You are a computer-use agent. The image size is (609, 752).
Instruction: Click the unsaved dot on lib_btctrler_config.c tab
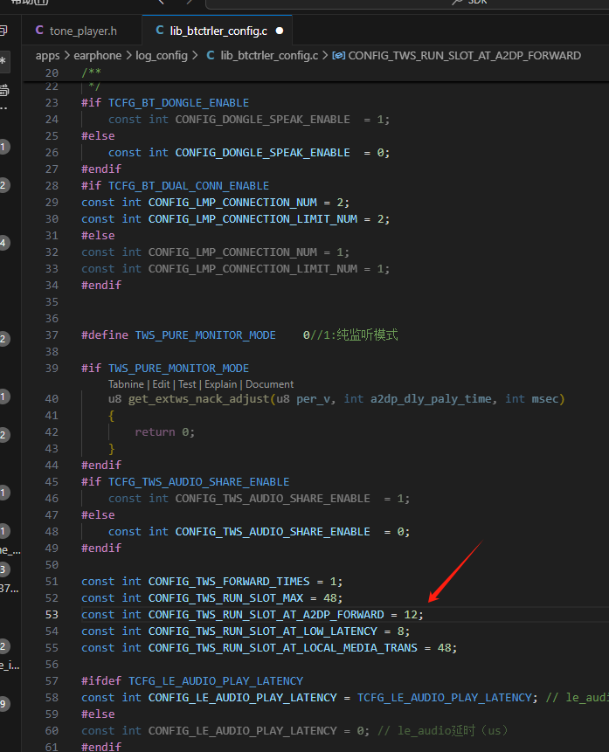280,31
